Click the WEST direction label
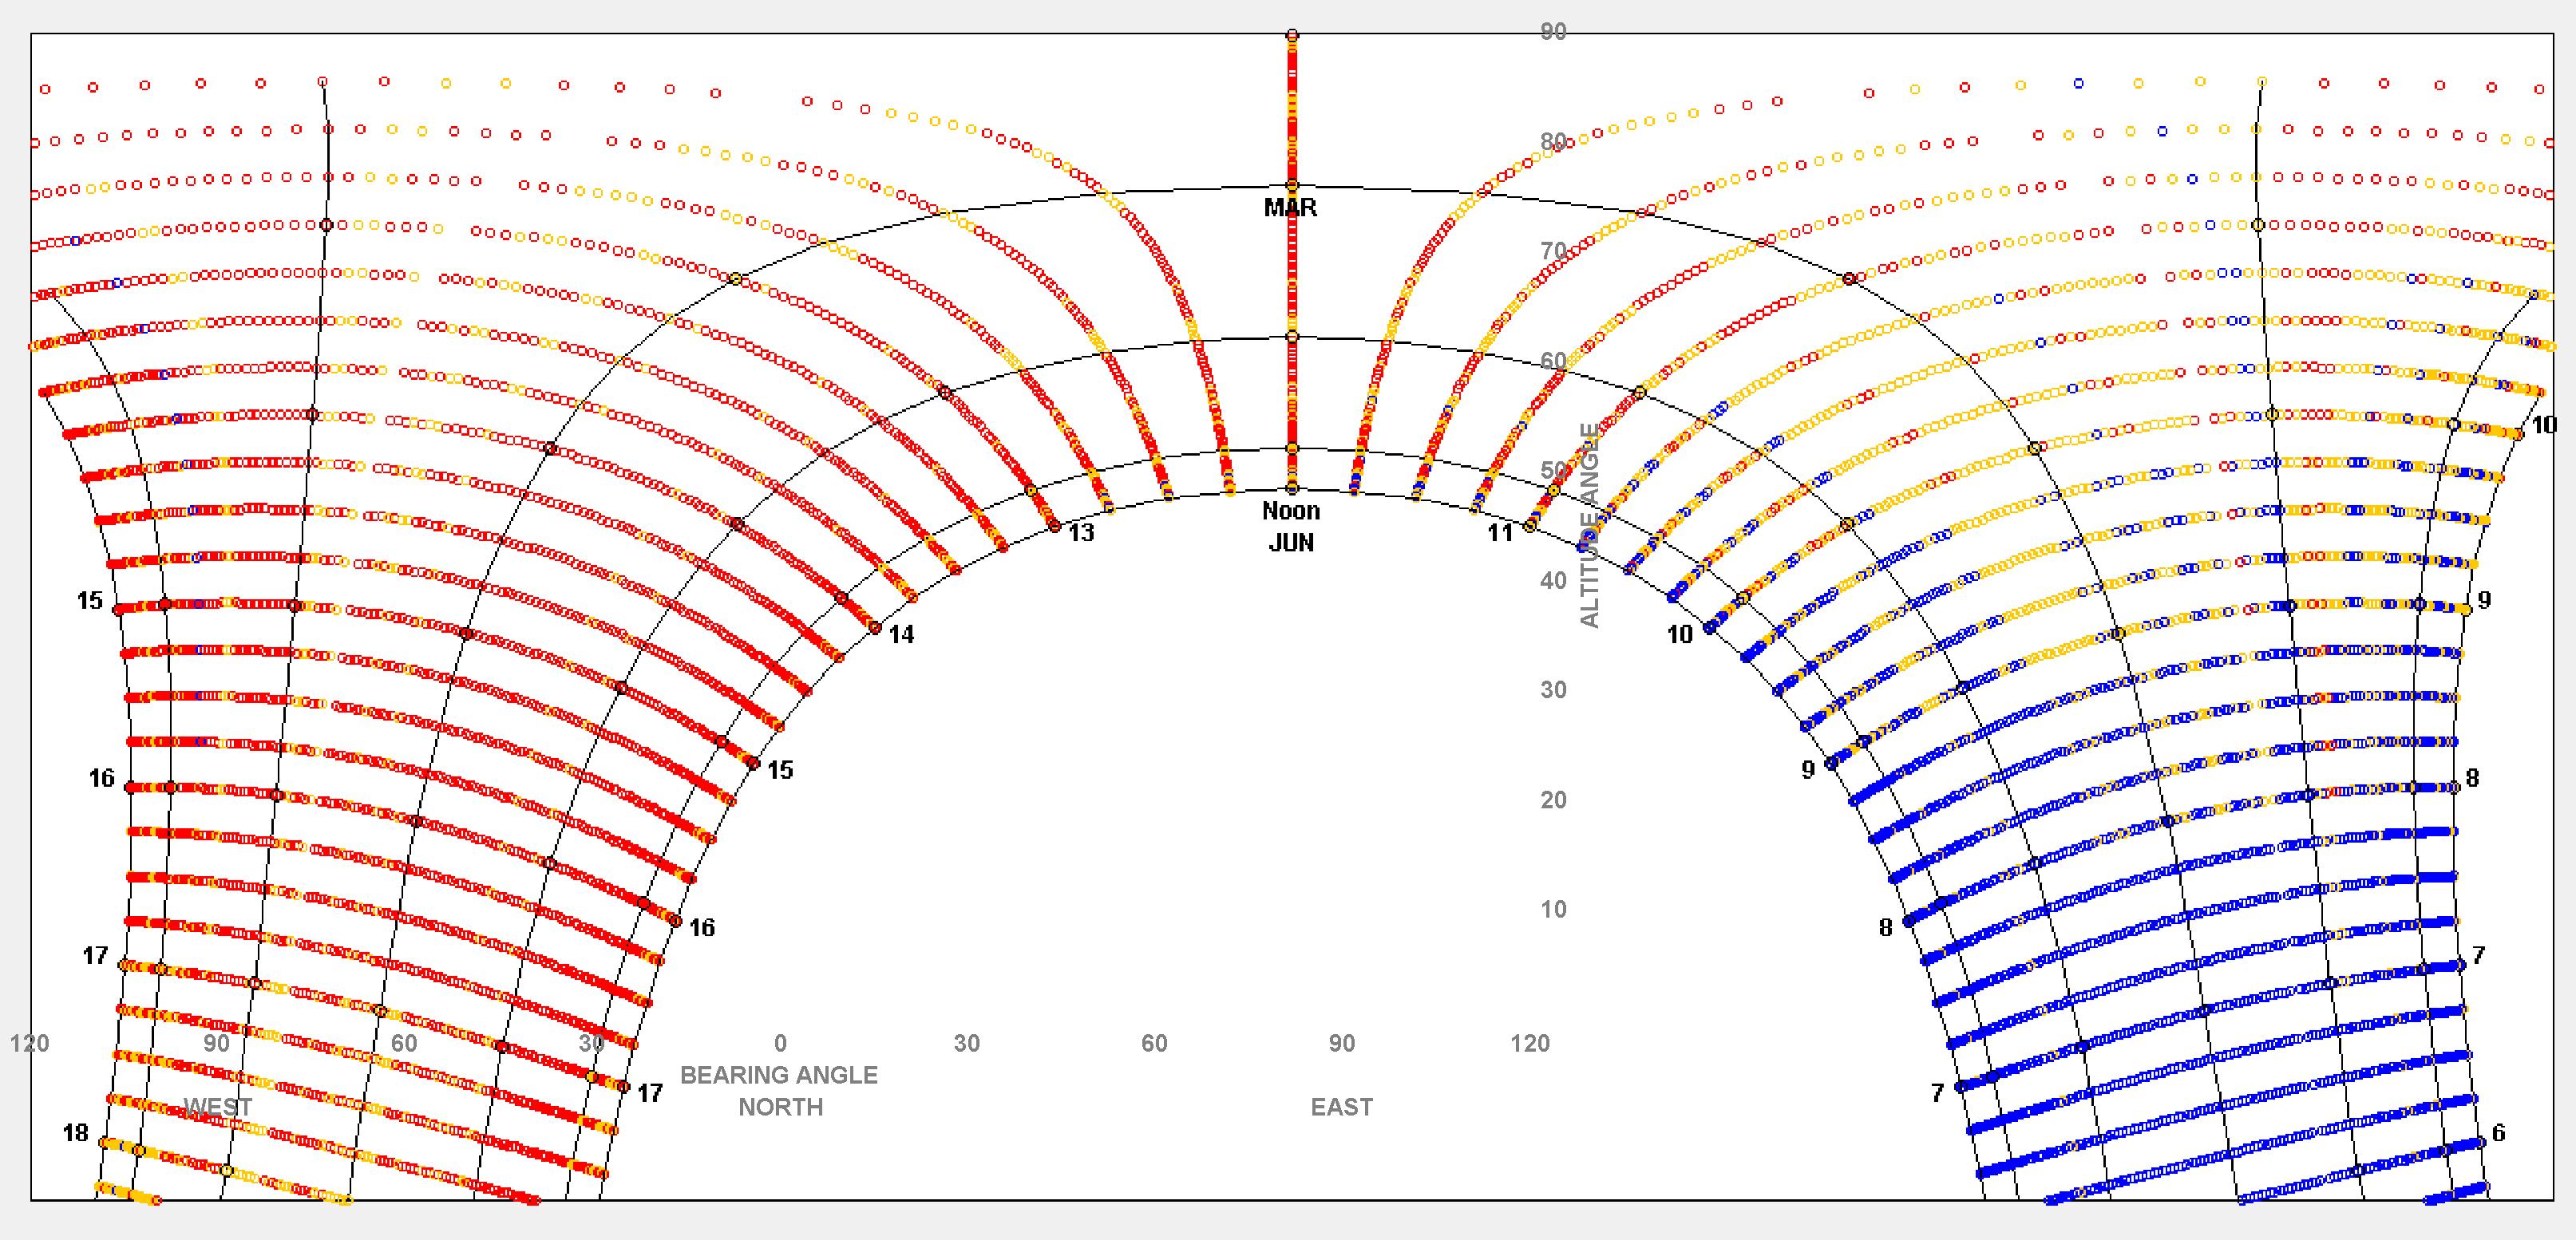The image size is (2576, 1240). click(218, 1107)
